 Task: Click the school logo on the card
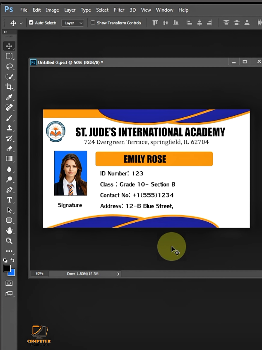[x=56, y=132]
